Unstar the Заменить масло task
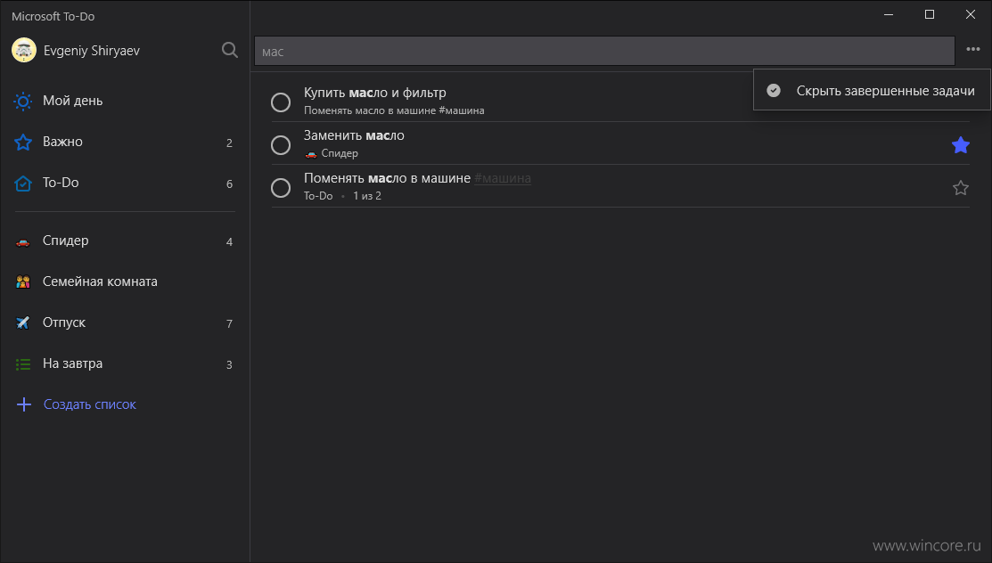Viewport: 992px width, 563px height. pyautogui.click(x=961, y=145)
